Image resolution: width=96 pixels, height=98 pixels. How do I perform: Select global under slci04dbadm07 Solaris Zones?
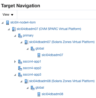[x=40, y=48]
